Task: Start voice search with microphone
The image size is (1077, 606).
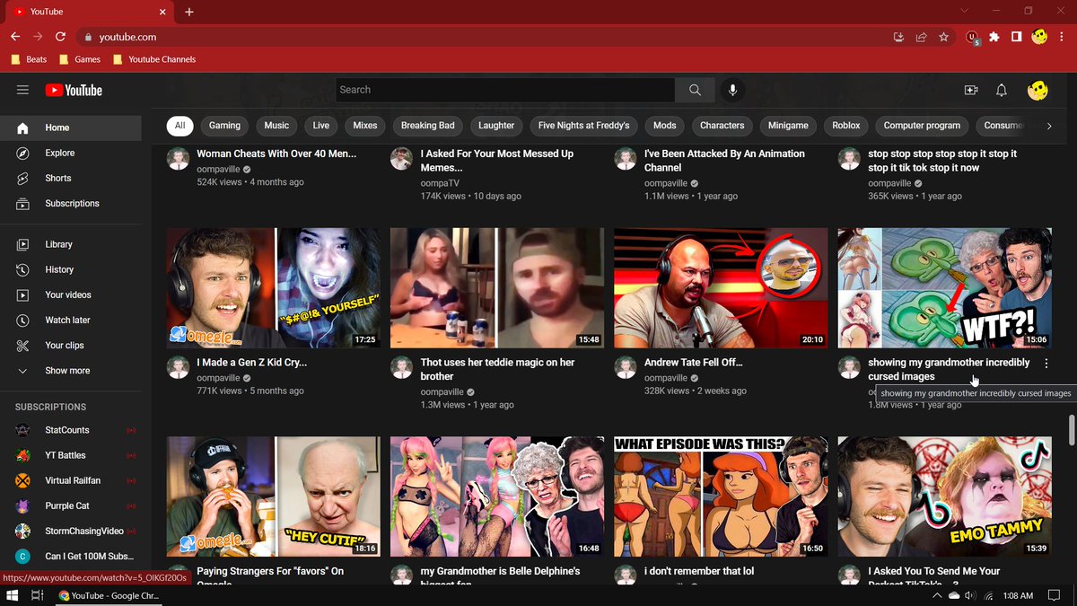Action: tap(732, 90)
